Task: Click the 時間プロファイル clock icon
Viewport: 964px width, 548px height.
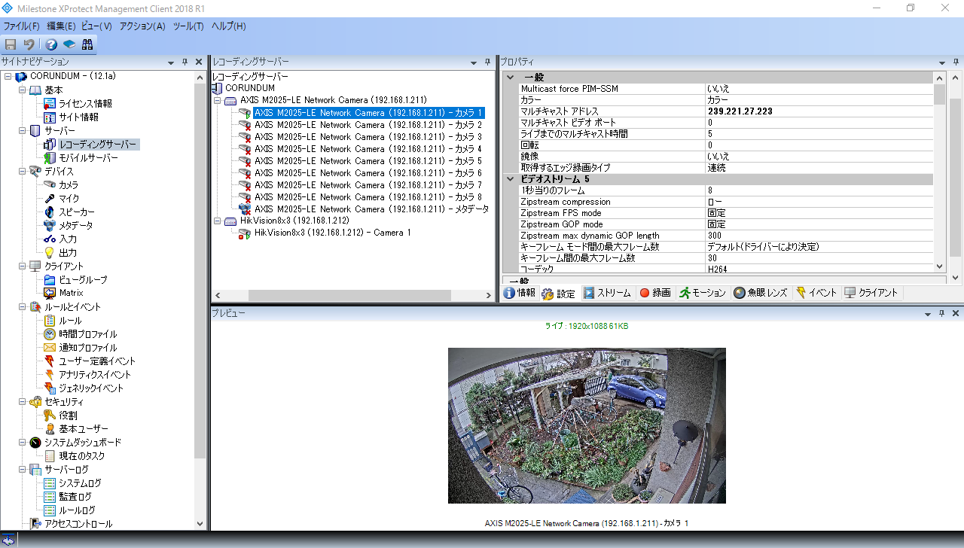Action: [x=50, y=334]
